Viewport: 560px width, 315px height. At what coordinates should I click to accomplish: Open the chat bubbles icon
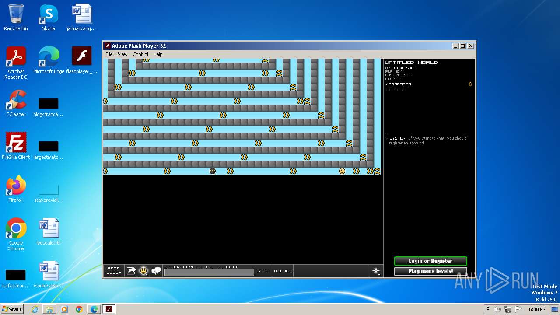156,271
